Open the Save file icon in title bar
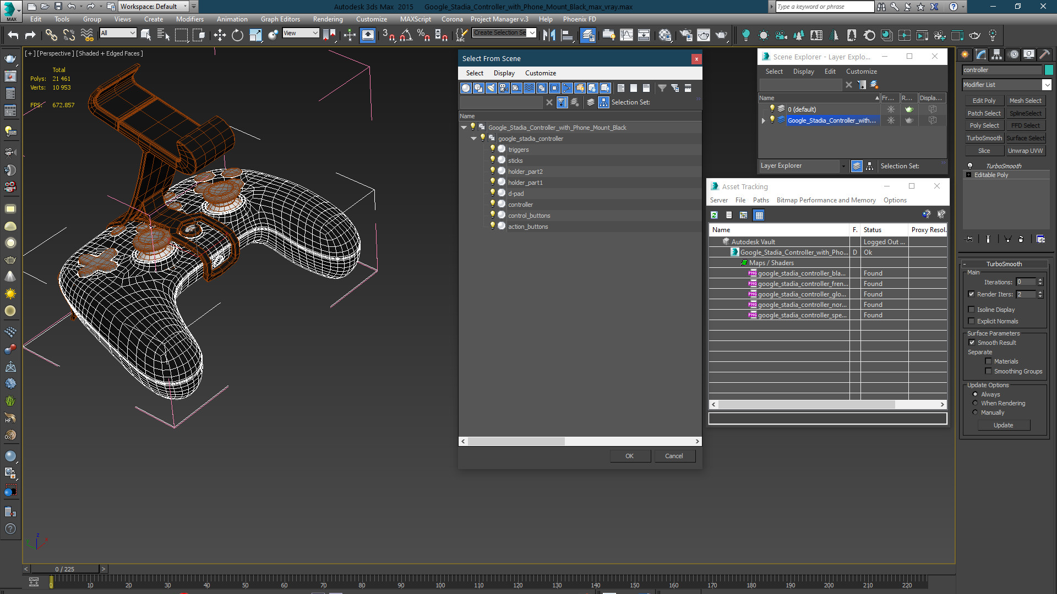The height and width of the screenshot is (594, 1057). 58,7
